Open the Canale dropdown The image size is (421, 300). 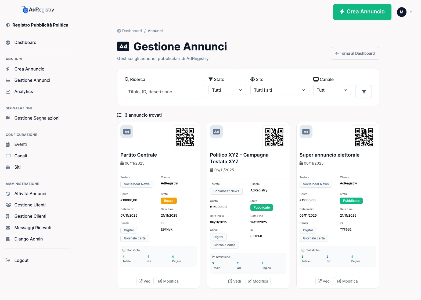(332, 90)
